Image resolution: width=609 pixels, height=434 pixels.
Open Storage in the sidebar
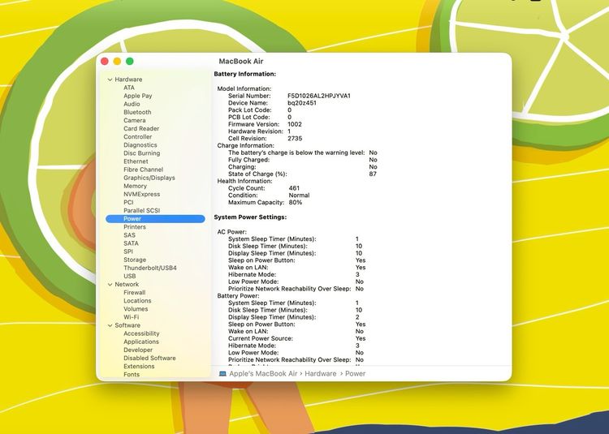click(135, 260)
